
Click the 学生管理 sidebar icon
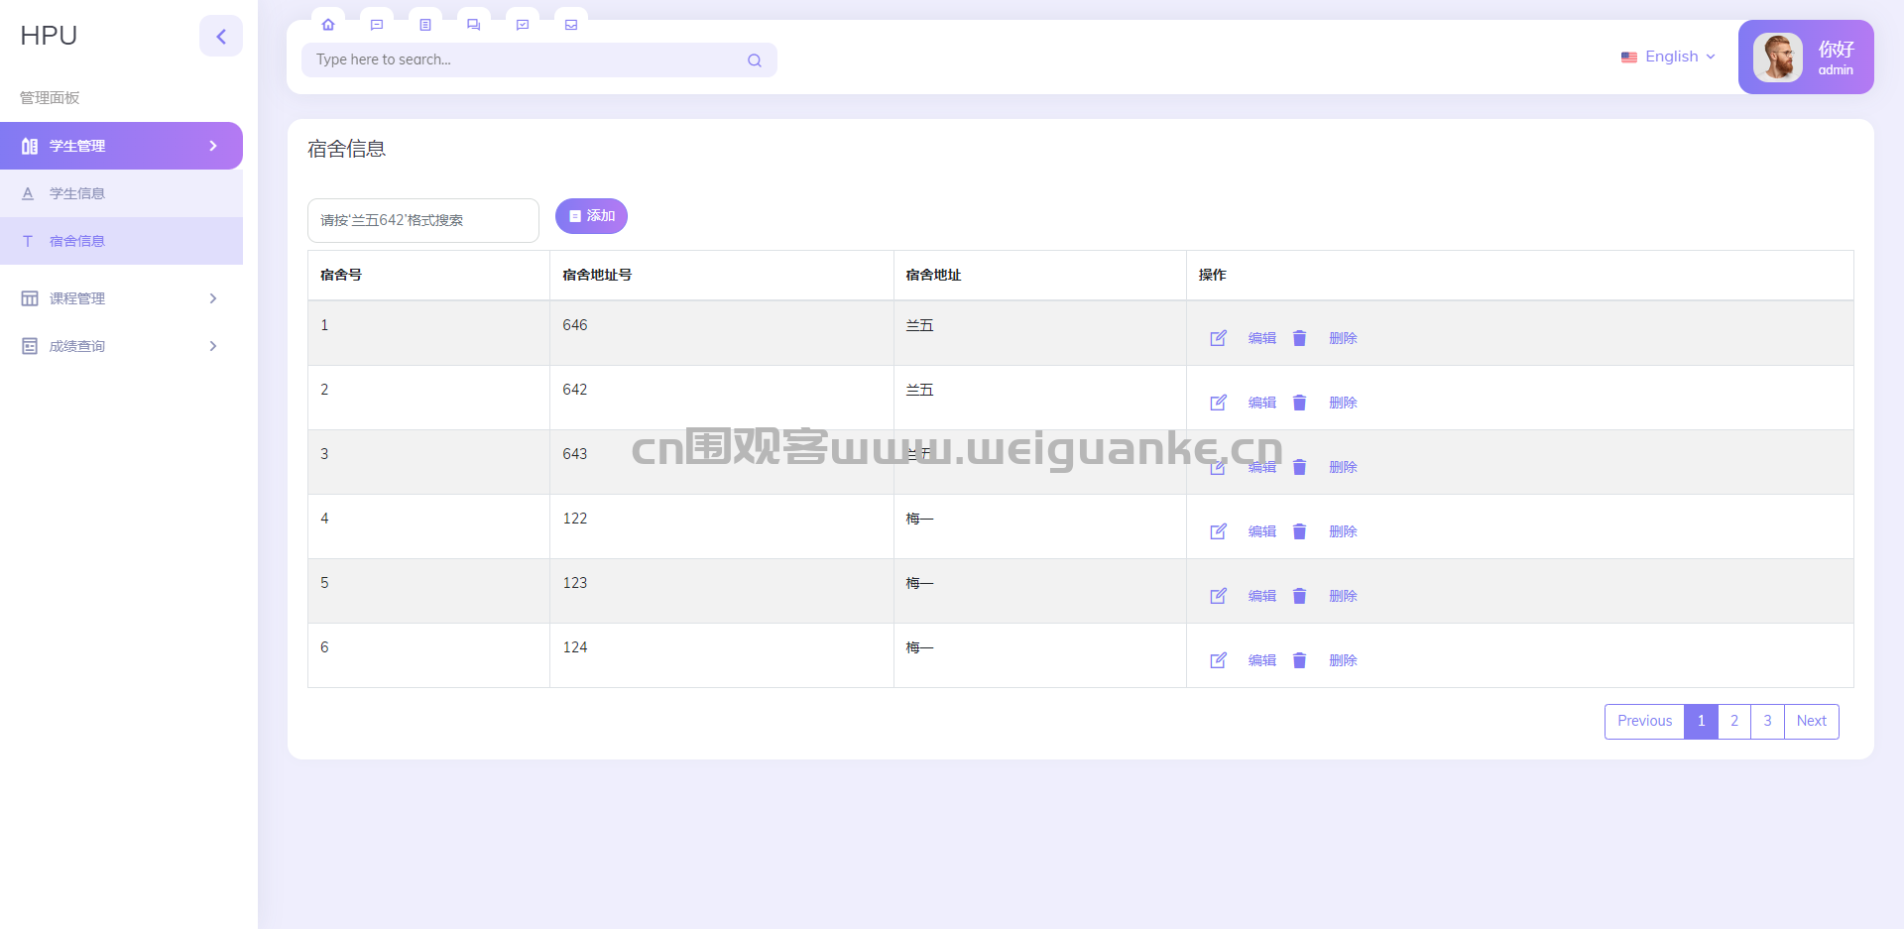[x=30, y=146]
